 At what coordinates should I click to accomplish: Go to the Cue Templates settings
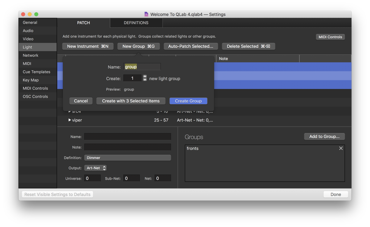point(37,72)
